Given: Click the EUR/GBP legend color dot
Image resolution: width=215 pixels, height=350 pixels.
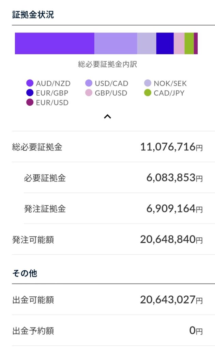Looking at the screenshot, I should coord(30,93).
